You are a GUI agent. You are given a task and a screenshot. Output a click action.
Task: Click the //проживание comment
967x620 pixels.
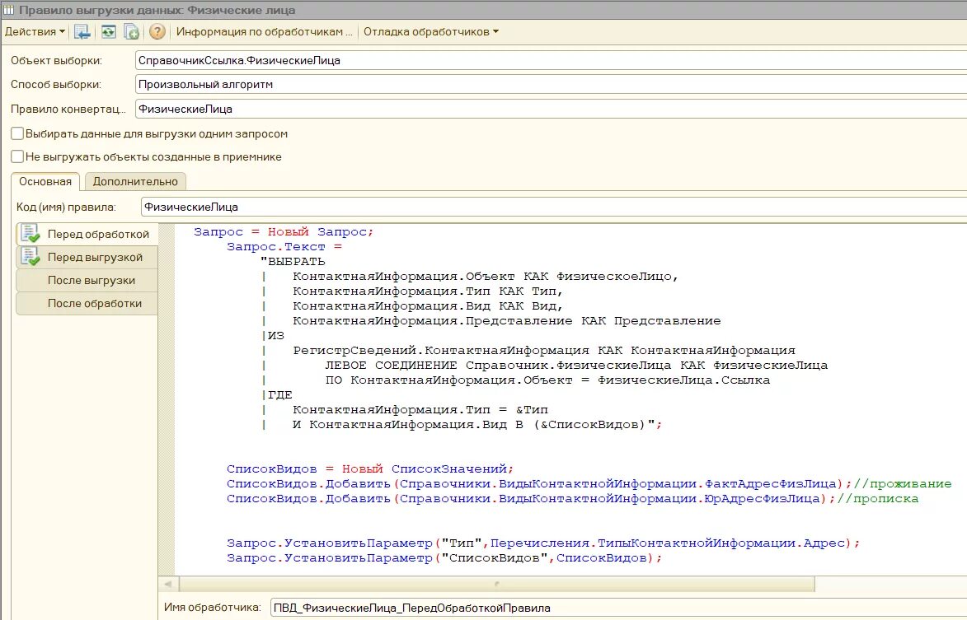click(x=903, y=483)
